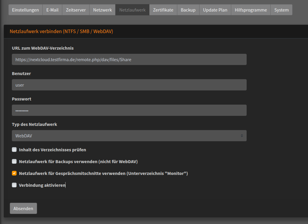Click the Benutzer label
Screen dimensions: 308x224
point(21,73)
